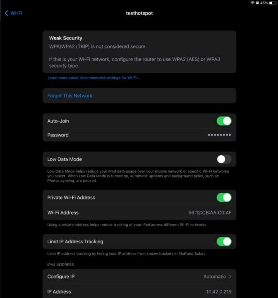Open the Configure IP row chevron
This screenshot has width=278, height=298.
coord(230,277)
